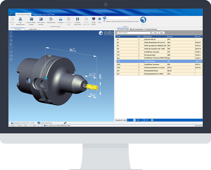The width and height of the screenshot is (211, 170).
Task: Open the Info icon in ribbon
Action: (x=99, y=19)
